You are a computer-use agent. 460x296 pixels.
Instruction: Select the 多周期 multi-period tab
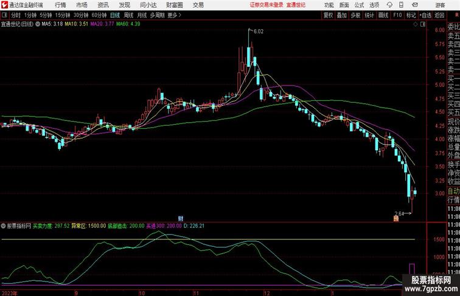click(x=157, y=15)
